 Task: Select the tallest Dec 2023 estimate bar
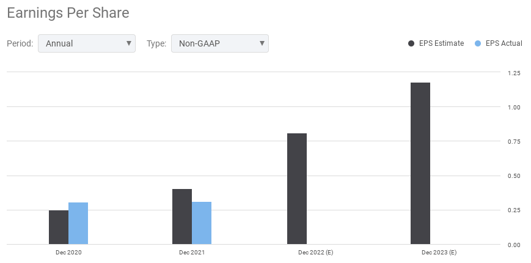pos(420,163)
